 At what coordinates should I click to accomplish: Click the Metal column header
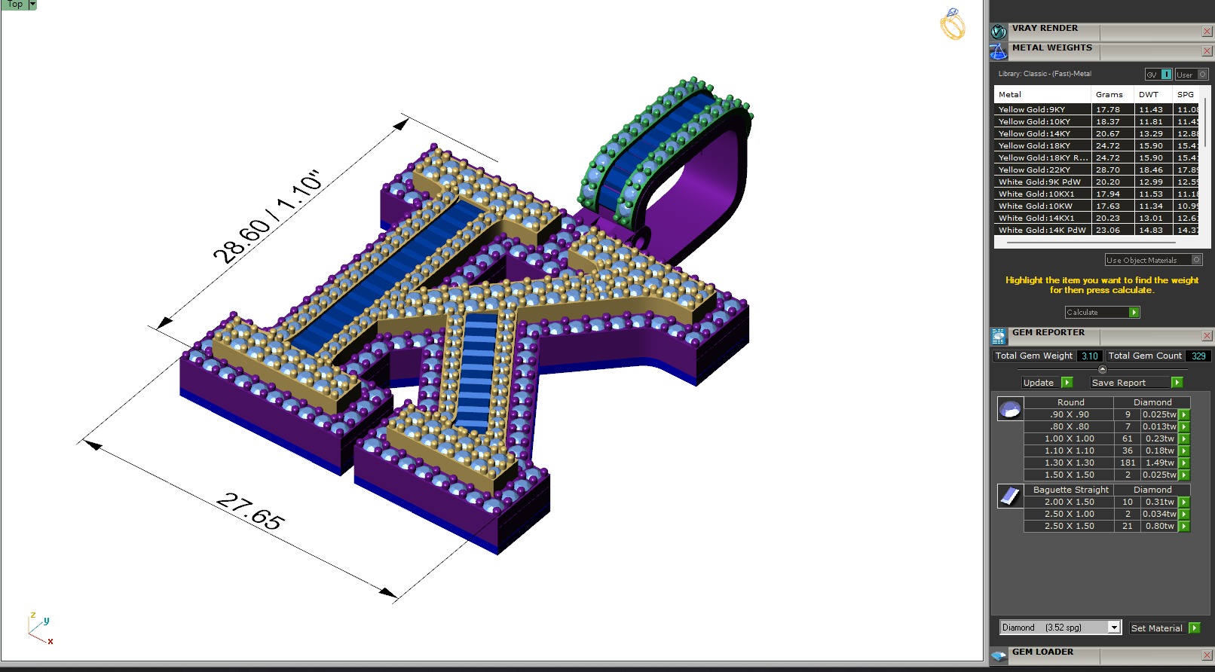[1042, 94]
